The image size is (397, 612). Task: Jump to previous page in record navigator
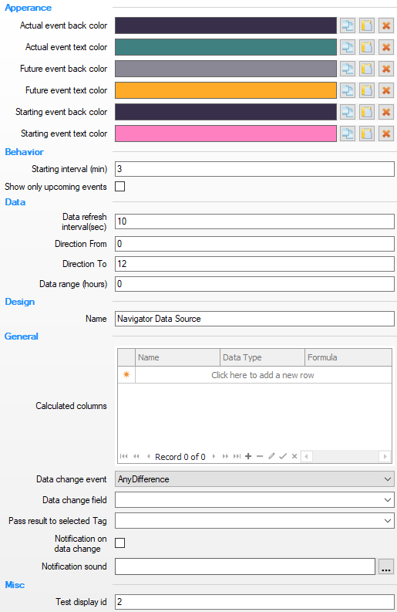136,456
